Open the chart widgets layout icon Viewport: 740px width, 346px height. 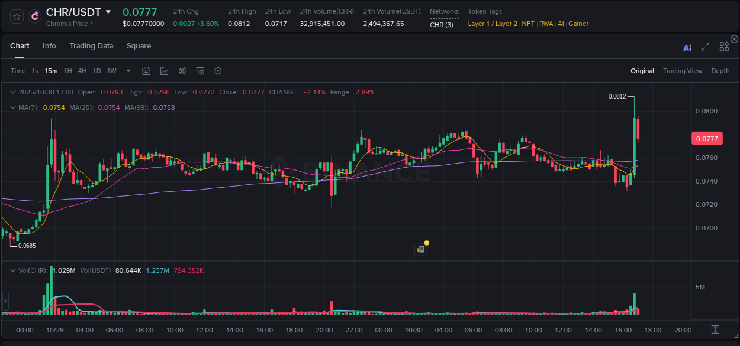tap(724, 47)
